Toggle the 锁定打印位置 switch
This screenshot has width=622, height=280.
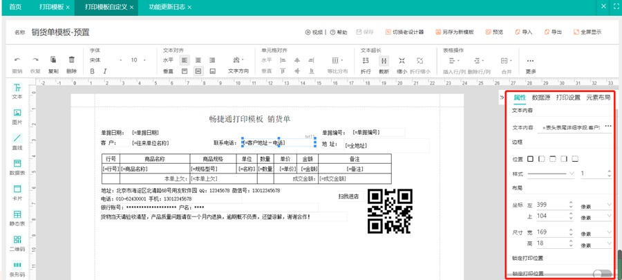[601, 274]
